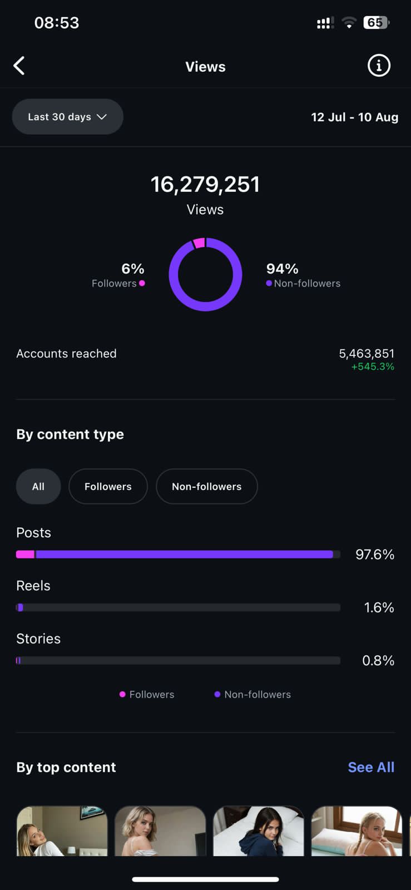Open the views info icon
Image resolution: width=411 pixels, height=890 pixels.
tap(379, 66)
